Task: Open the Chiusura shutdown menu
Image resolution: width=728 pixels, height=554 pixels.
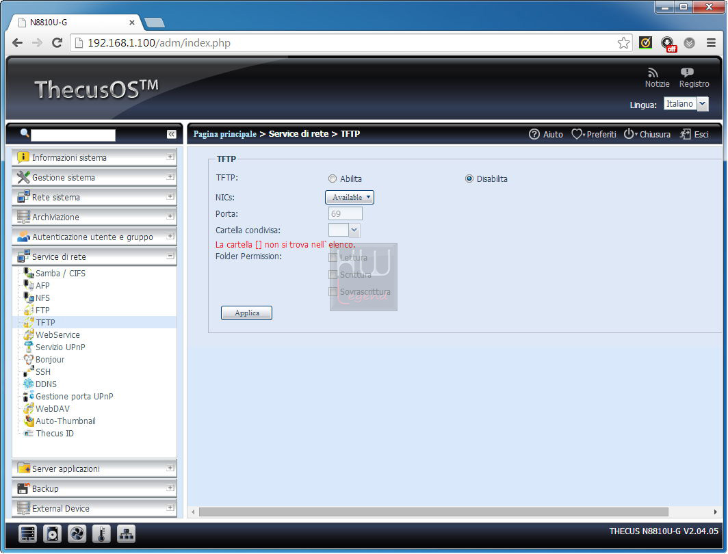Action: point(647,134)
